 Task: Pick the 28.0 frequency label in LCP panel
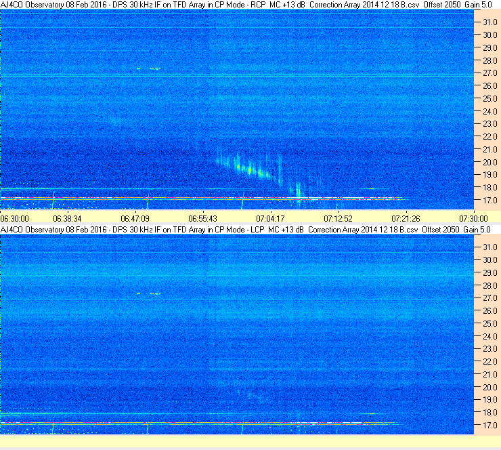(x=489, y=285)
